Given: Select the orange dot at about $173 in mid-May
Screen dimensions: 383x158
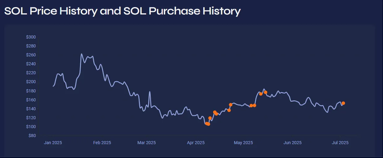Looking at the screenshot, I should click(261, 94).
